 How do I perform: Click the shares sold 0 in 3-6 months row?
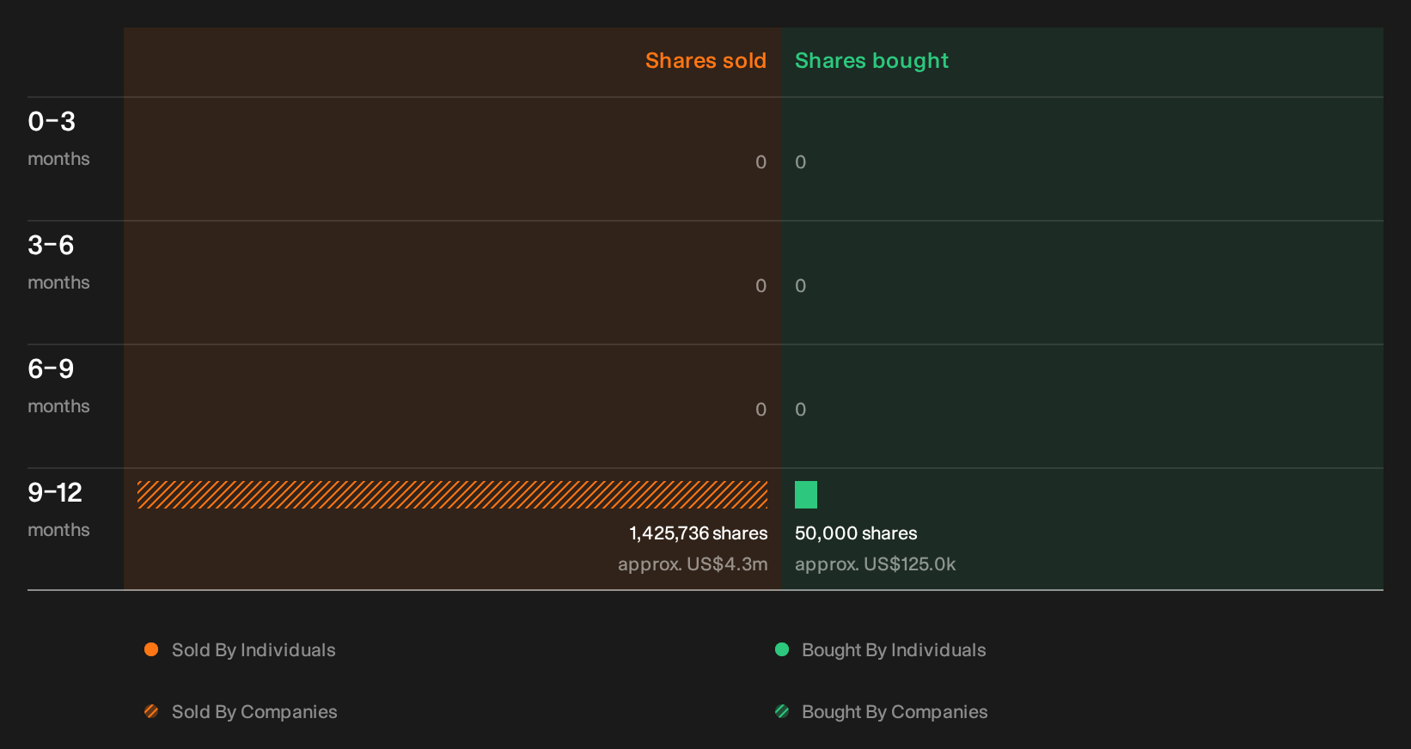(x=760, y=286)
